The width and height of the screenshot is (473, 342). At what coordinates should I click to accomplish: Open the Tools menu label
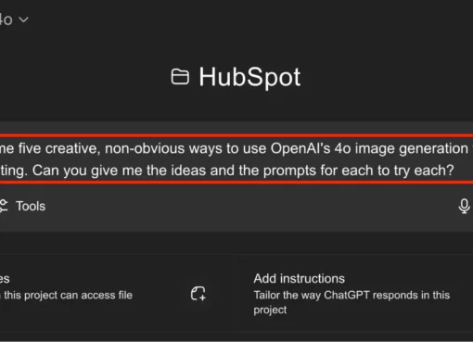click(x=31, y=206)
